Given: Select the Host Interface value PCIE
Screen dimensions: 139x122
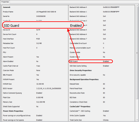Looking at the screenshot, I should [38, 39].
